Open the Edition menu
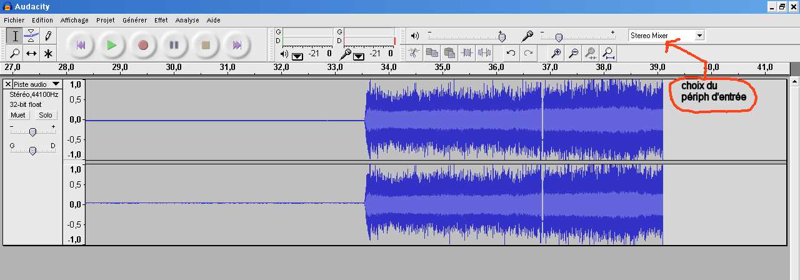 [42, 20]
